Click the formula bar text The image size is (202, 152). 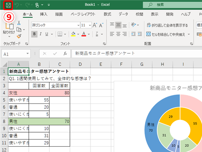pos(105,53)
